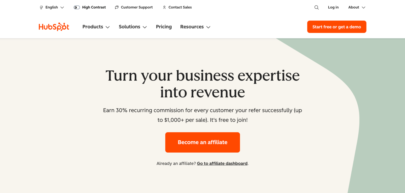Click the globe language icon
The height and width of the screenshot is (193, 405).
coord(41,7)
